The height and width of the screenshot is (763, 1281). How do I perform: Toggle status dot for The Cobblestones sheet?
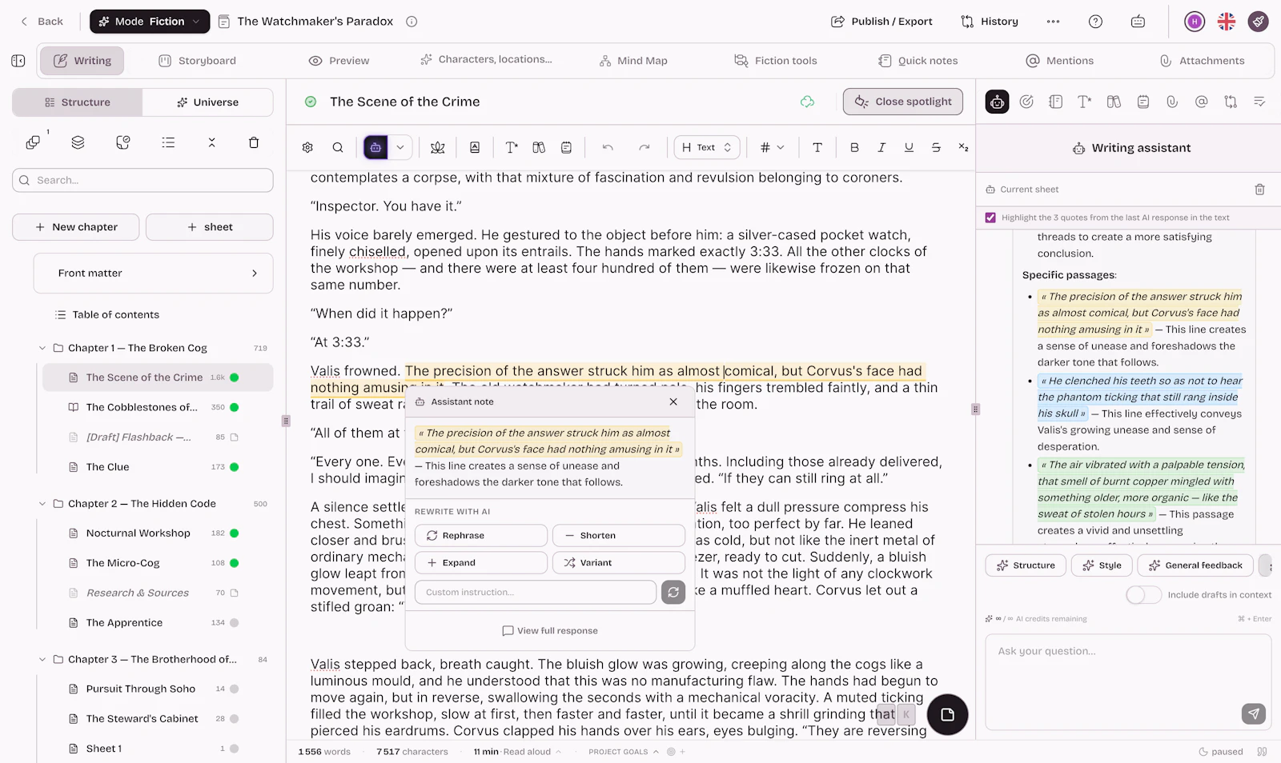coord(235,407)
